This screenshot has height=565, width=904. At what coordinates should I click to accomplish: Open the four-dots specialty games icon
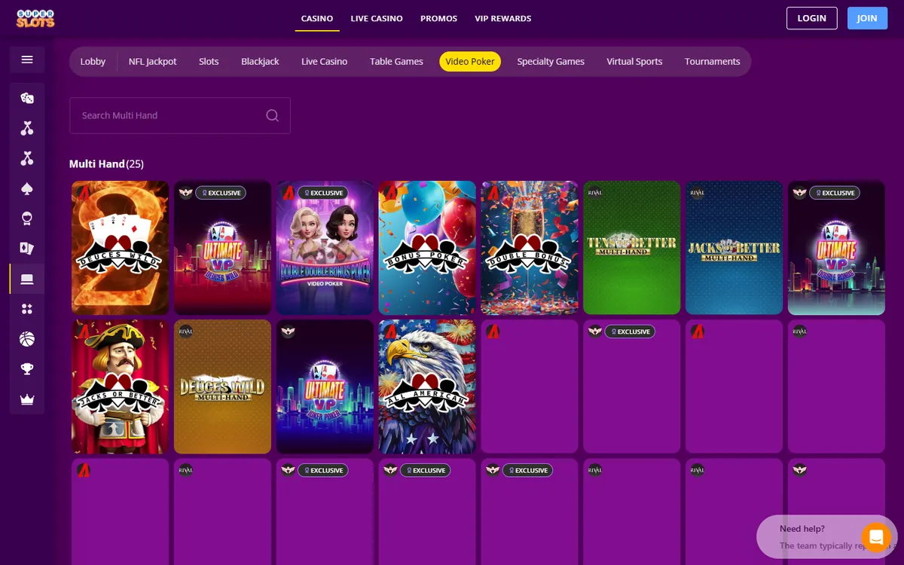click(27, 309)
